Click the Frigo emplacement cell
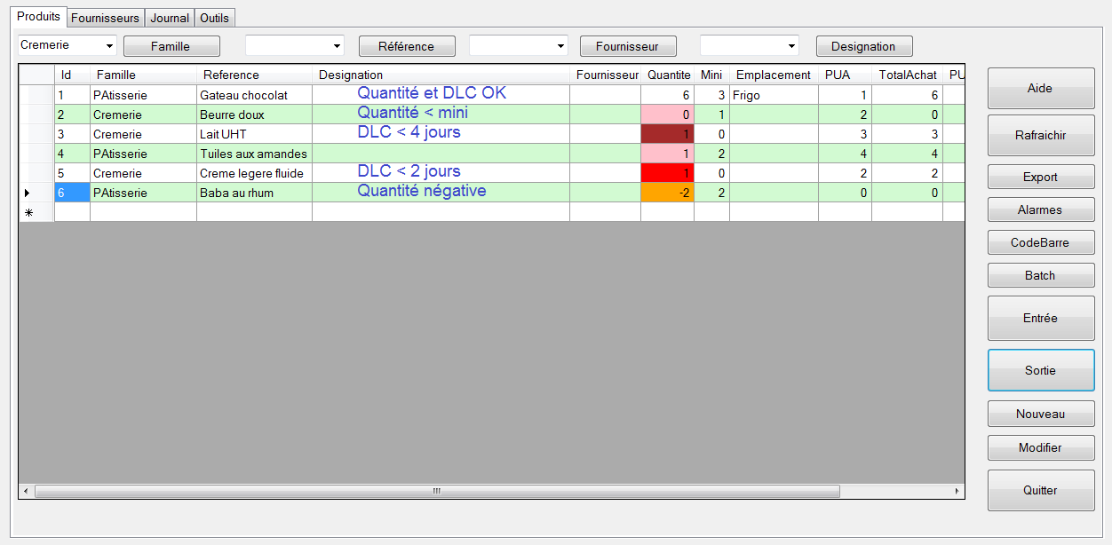This screenshot has height=545, width=1112. 774,95
